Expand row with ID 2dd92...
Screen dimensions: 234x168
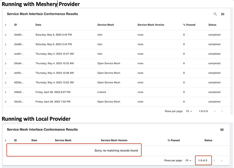click(5, 35)
